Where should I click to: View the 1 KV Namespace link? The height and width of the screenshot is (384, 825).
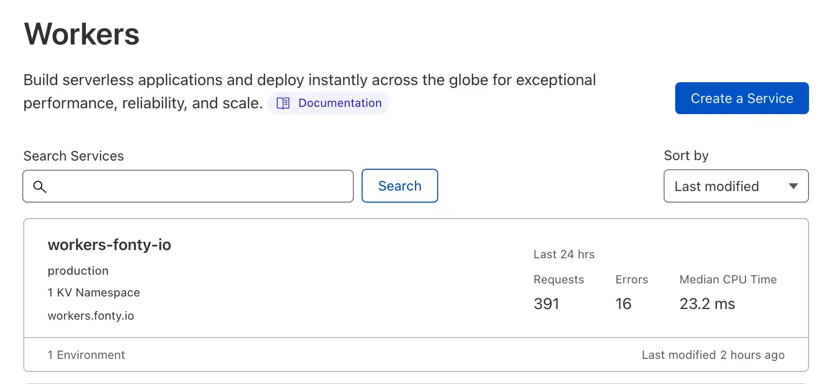[94, 293]
